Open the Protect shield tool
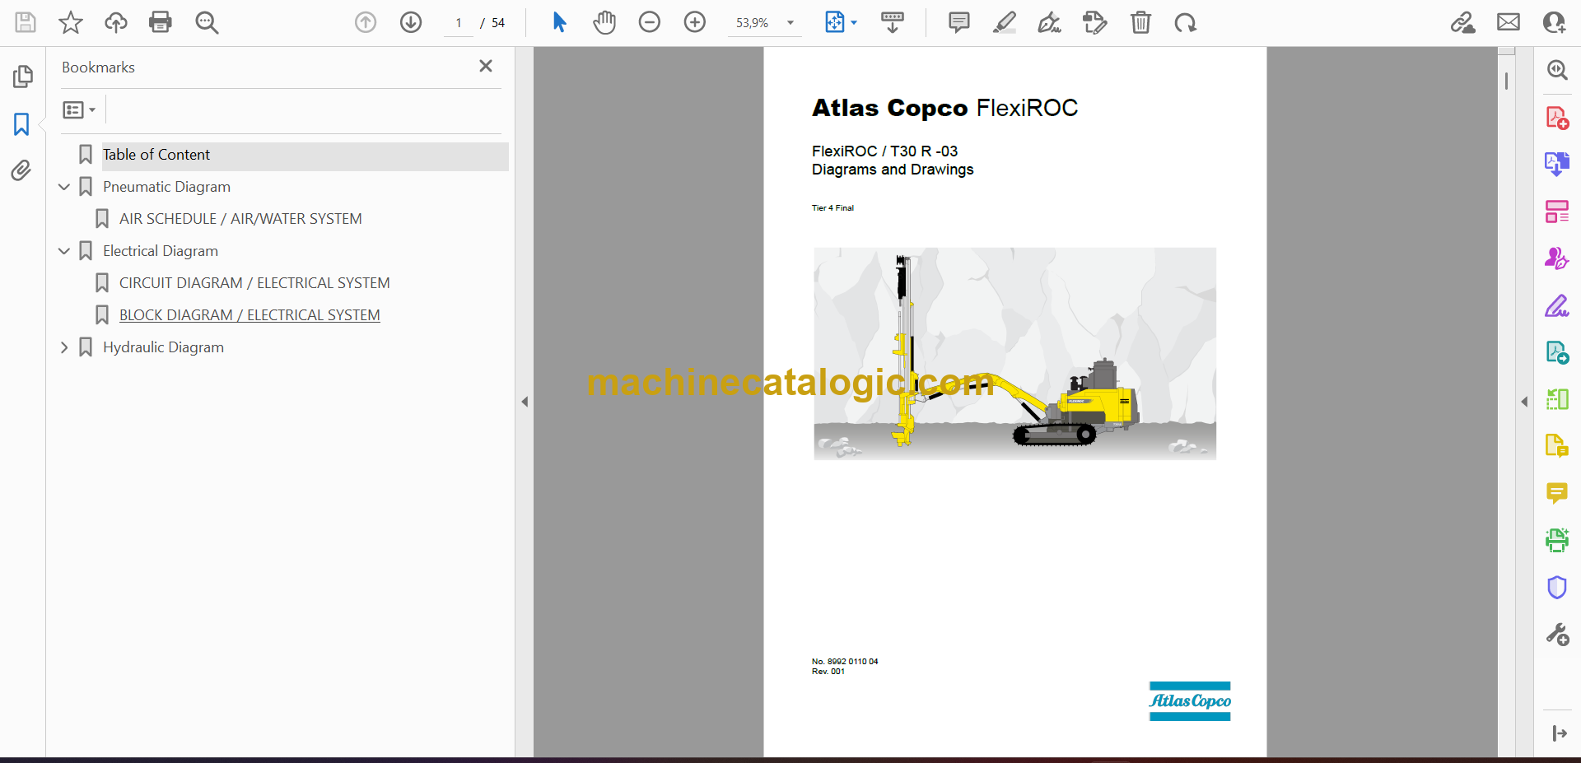The width and height of the screenshot is (1581, 763). 1557,587
